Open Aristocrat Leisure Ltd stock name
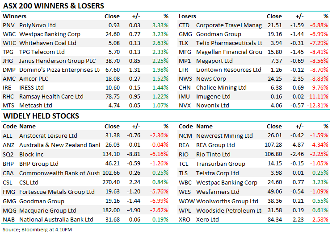Image resolution: width=332 pixels, height=234 pixels. (48, 136)
